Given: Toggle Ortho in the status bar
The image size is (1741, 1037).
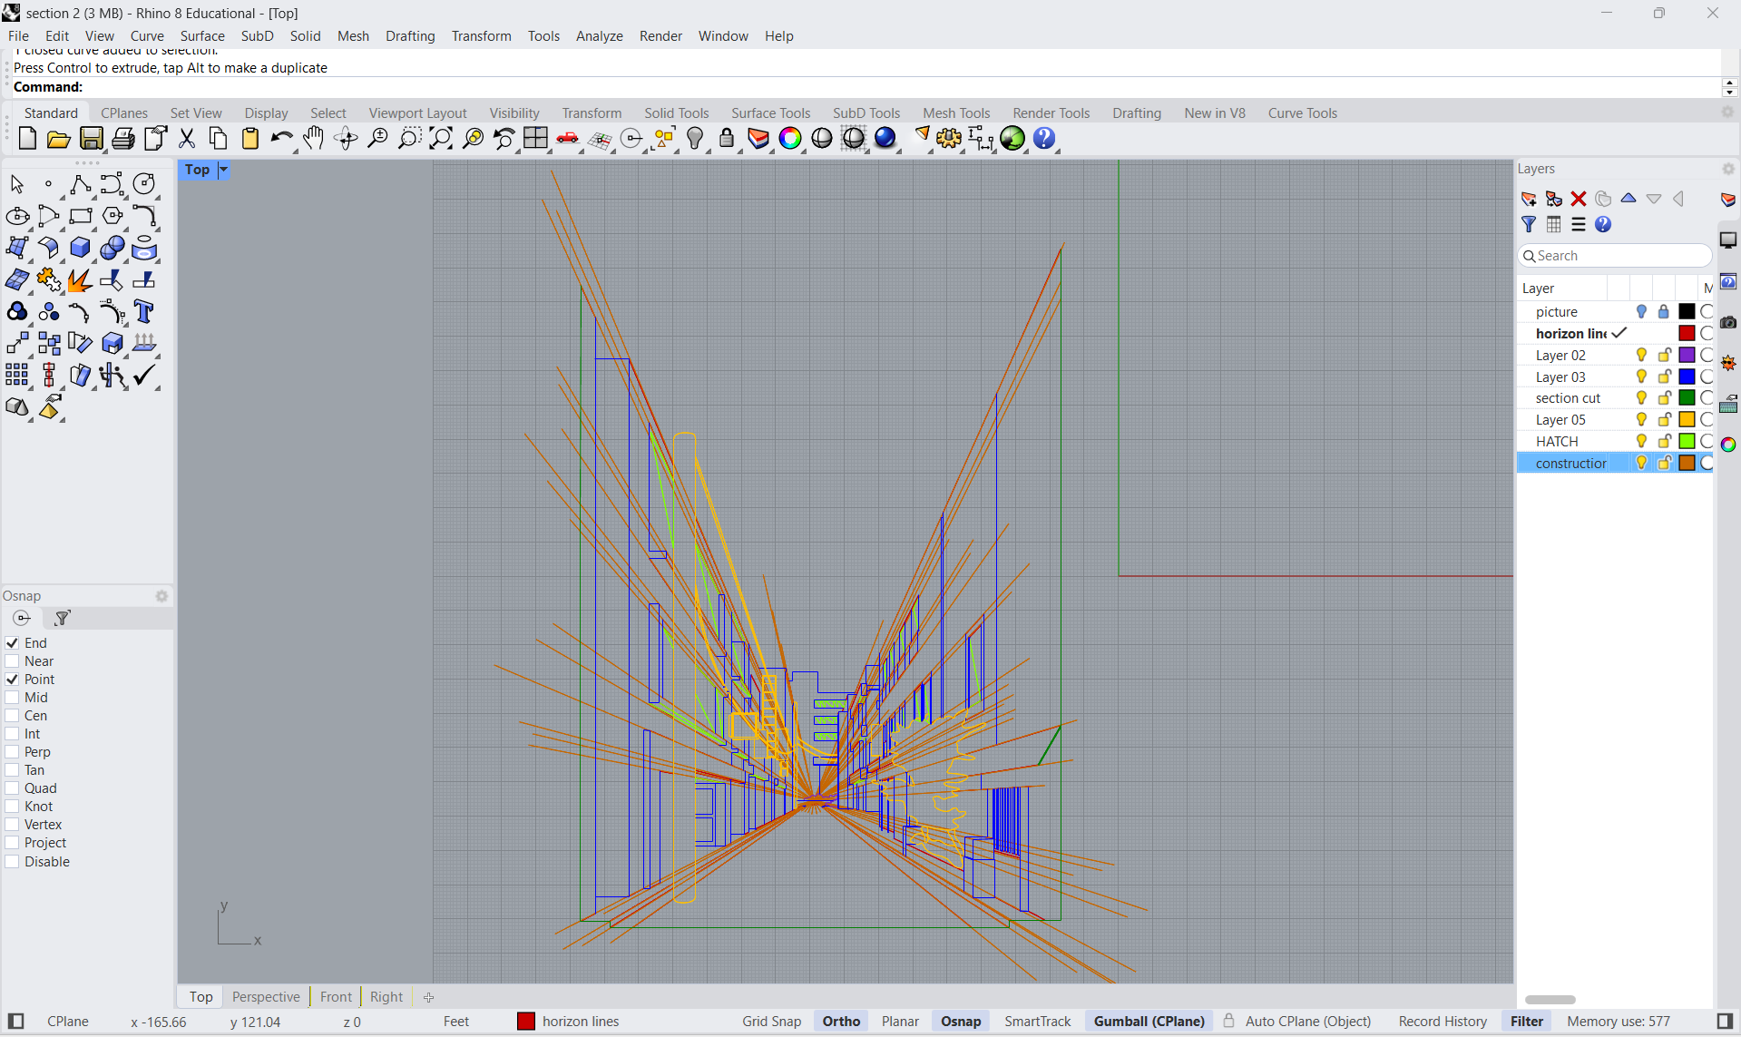Looking at the screenshot, I should [x=841, y=1022].
